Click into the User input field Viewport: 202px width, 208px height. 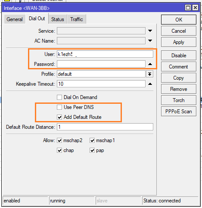(105, 54)
